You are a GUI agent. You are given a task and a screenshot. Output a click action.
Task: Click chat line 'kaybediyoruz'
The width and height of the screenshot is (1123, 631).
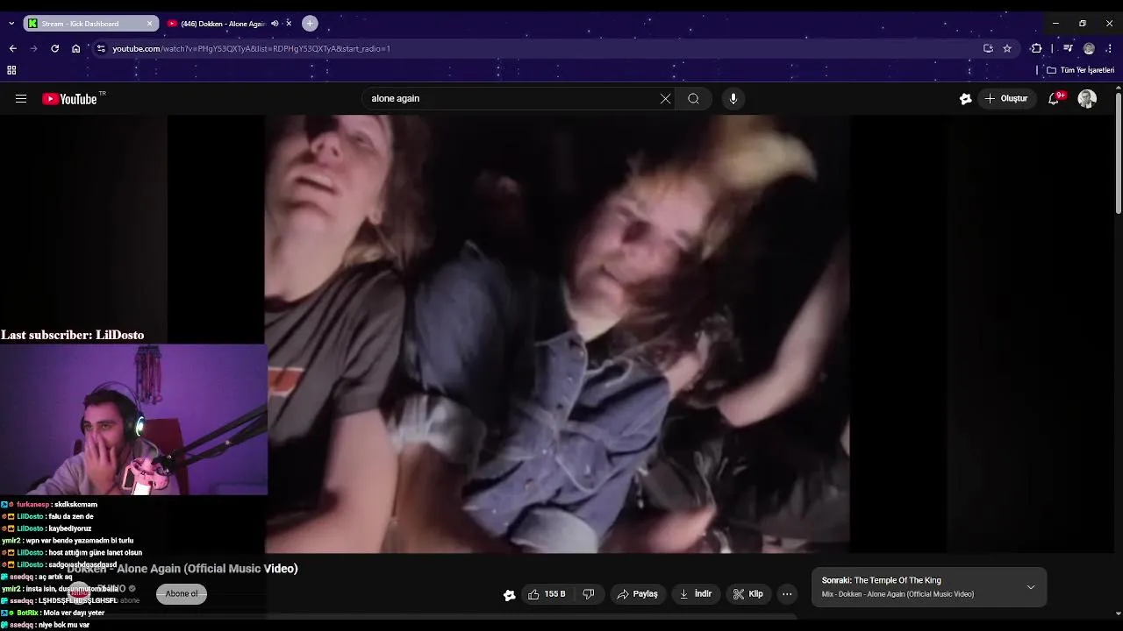coord(70,528)
